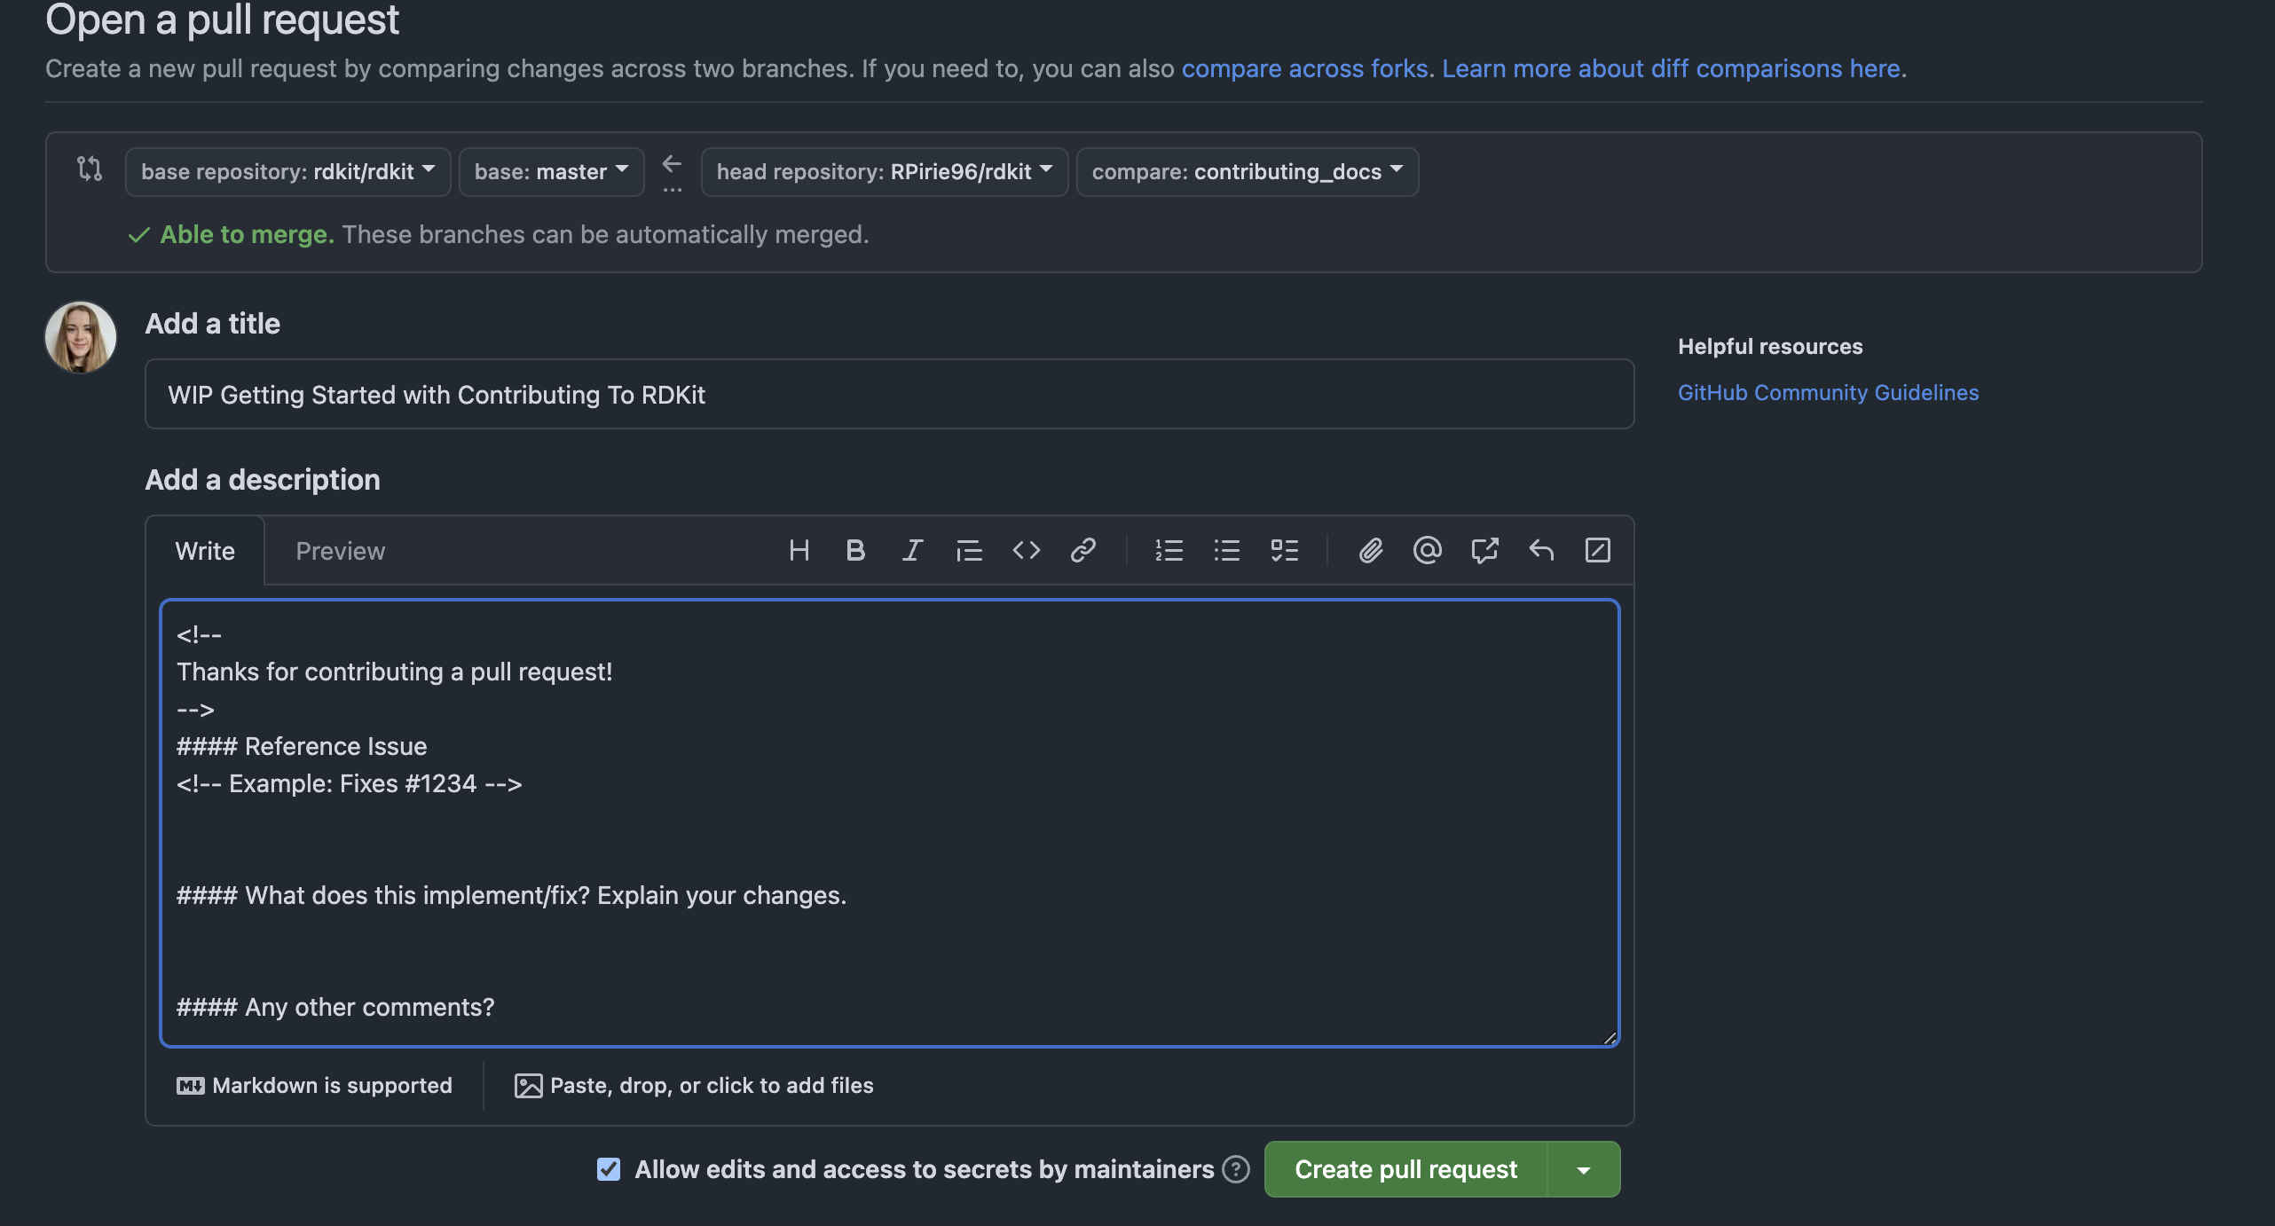This screenshot has width=2275, height=1226.
Task: Open the compare: contributing_docs dropdown
Action: coord(1248,171)
